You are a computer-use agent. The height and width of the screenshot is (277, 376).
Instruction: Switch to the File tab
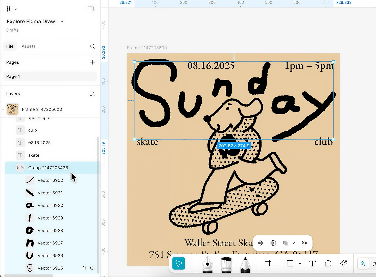10,46
